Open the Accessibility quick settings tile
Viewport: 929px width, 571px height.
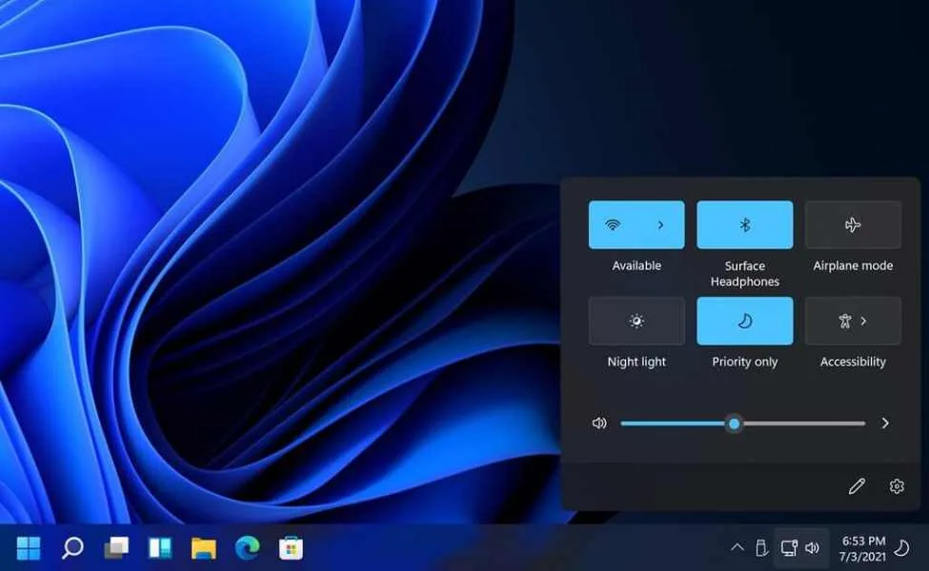click(853, 321)
